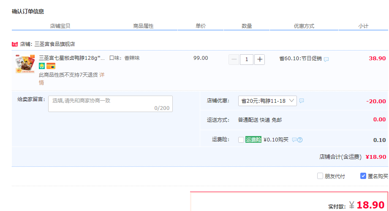The height and width of the screenshot is (211, 389).
Task: Tick the 朋友代付 checkbox
Action: pos(320,176)
